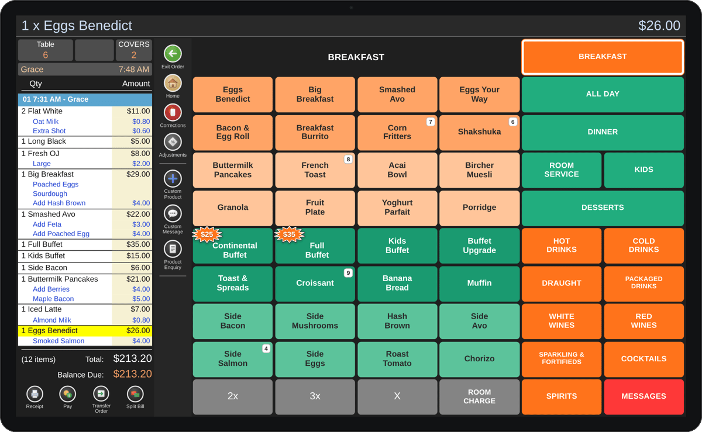The width and height of the screenshot is (702, 432).
Task: Open SPARKLING & FORTIFIEDS category
Action: (562, 358)
